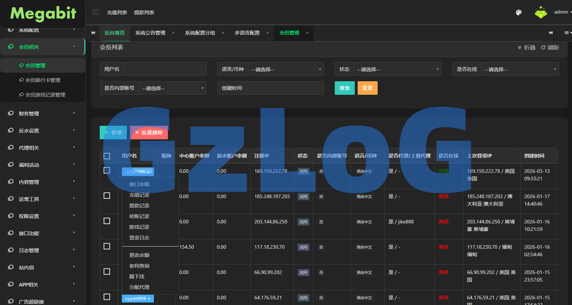Select the checkbox for 185.248.187.203 row

click(x=107, y=196)
